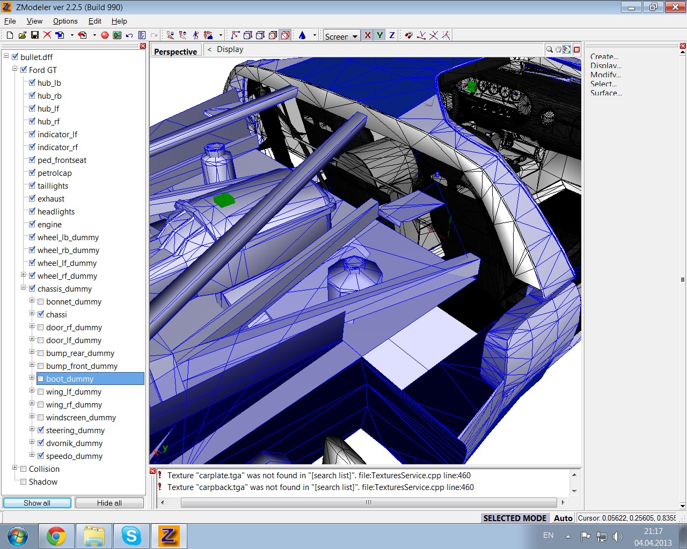Click the taskbar volume speaker icon
This screenshot has height=549, width=687.
click(x=618, y=536)
